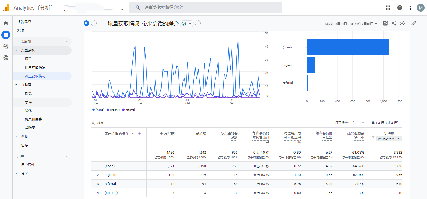427x199 pixels.
Task: Click the share report icon
Action: (x=394, y=23)
